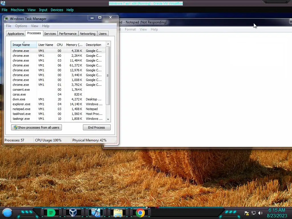Open the VirtualBox View menu
292x219 pixels.
31,10
